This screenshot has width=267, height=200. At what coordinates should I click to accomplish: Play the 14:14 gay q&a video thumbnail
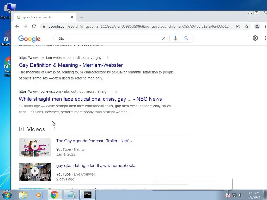click(35, 172)
